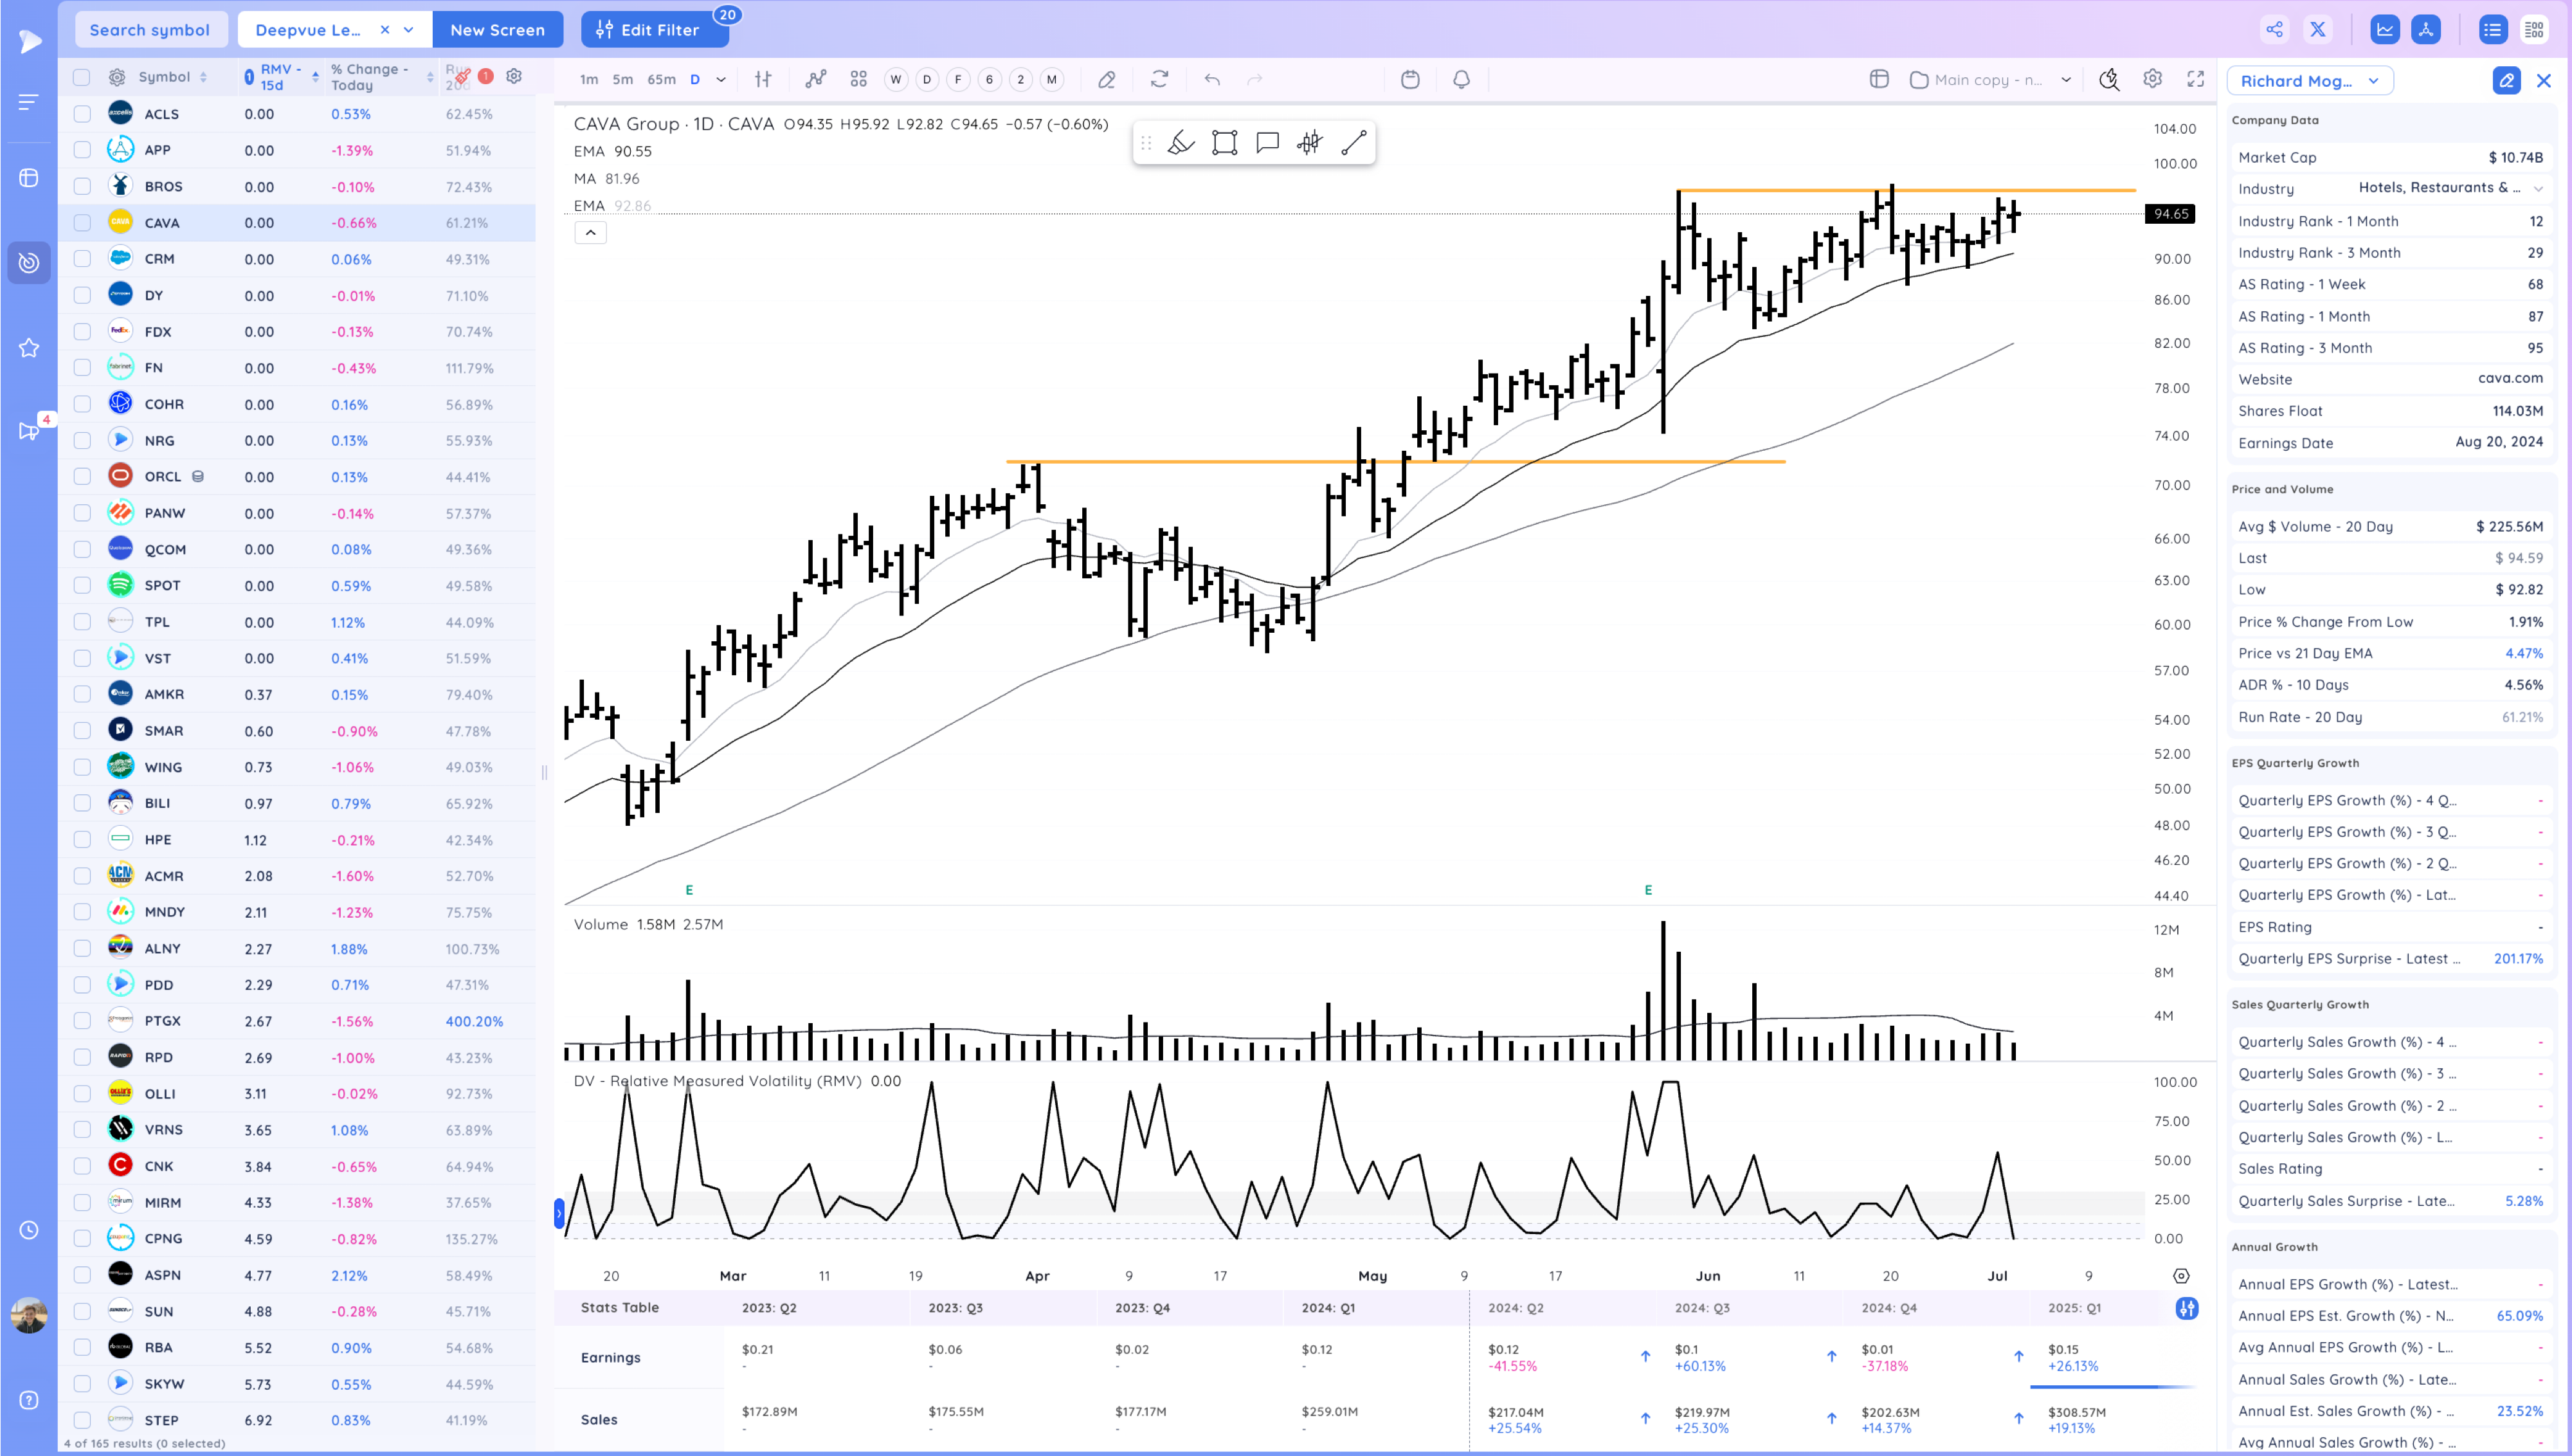This screenshot has height=1456, width=2572.
Task: Click the share icon in top bar
Action: tap(2274, 29)
